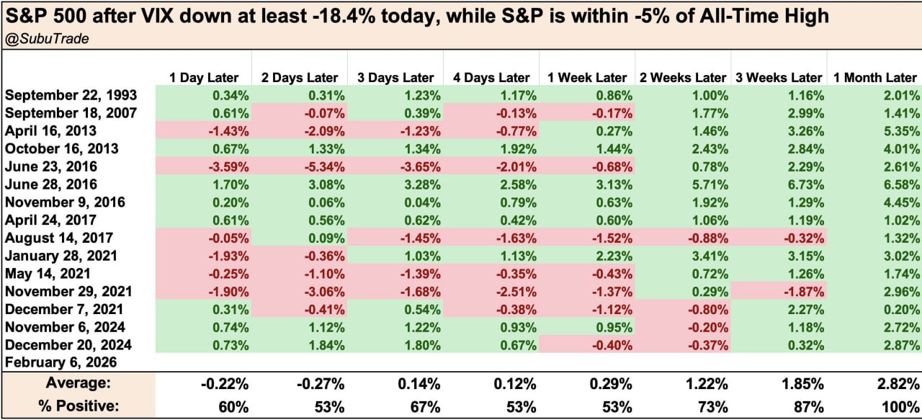Click the "3 Weeks Later" column header
The width and height of the screenshot is (922, 420).
[x=777, y=77]
